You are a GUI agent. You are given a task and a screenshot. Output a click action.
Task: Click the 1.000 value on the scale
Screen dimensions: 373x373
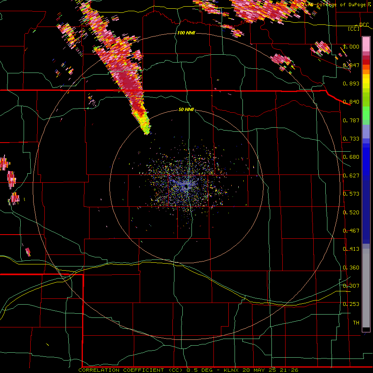coord(351,46)
